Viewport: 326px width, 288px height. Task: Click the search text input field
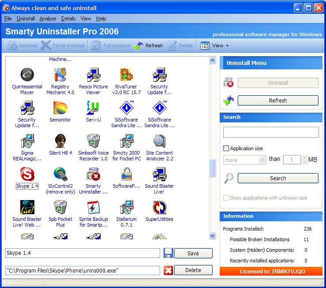tap(271, 133)
